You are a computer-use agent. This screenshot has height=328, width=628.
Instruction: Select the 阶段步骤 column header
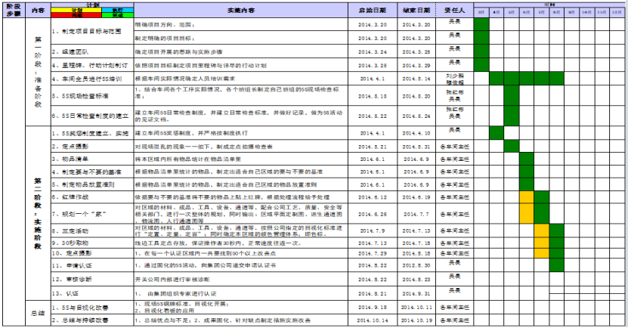[13, 10]
